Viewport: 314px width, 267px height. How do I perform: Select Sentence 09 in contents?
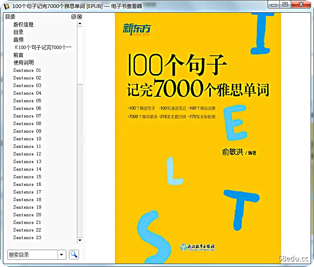pyautogui.click(x=27, y=131)
